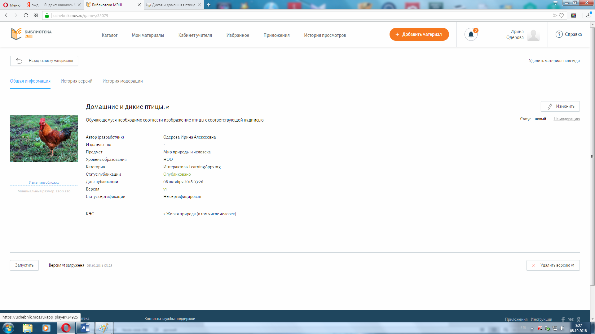595x334 pixels.
Task: Click the На модерацию link
Action: click(x=567, y=119)
